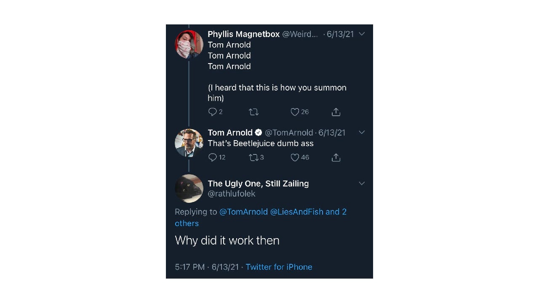Screen dimensions: 539x303
Task: Like Tom Arnold's Beetlejuice reply
Action: pos(295,157)
